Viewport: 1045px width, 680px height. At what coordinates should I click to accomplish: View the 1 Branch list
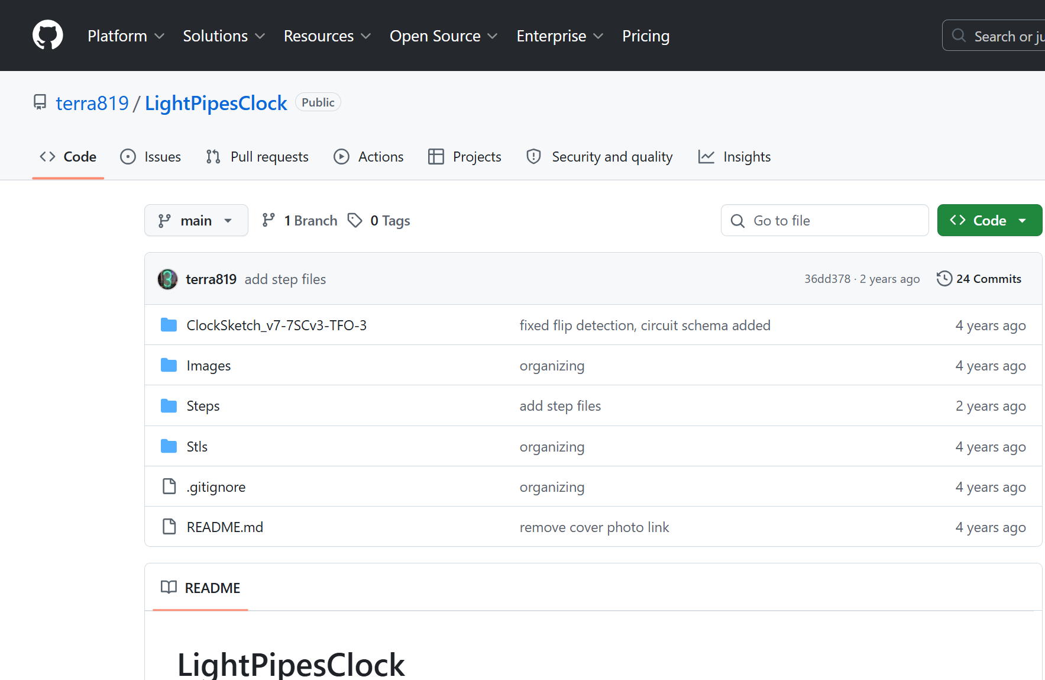click(x=300, y=221)
